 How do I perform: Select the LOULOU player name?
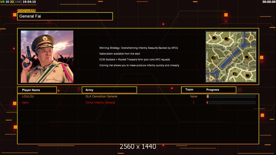tap(28, 96)
